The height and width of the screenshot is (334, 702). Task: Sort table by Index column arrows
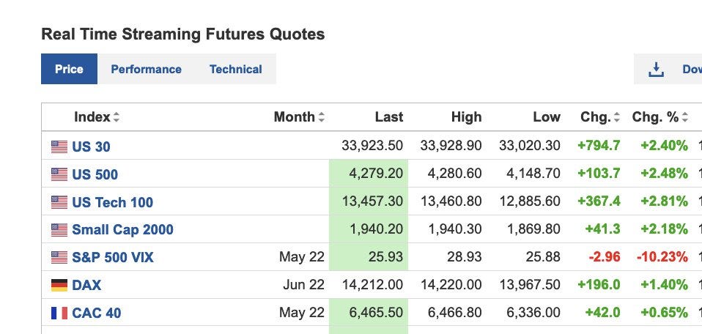(x=116, y=117)
